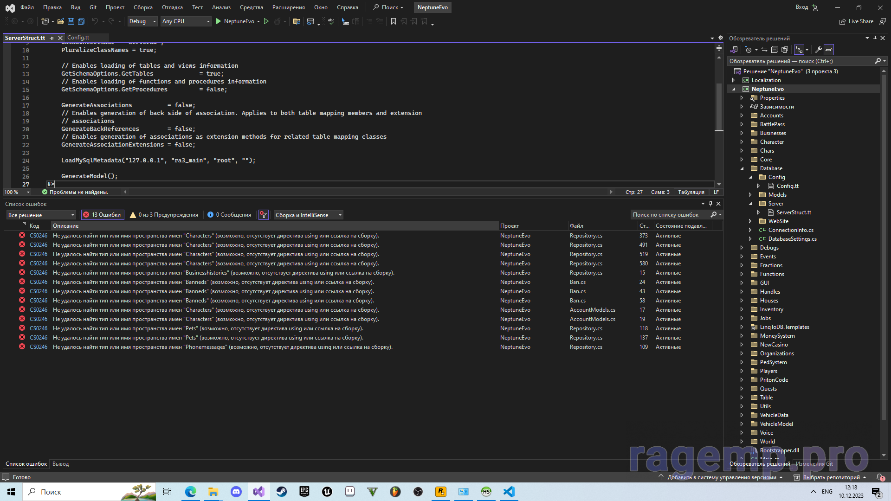Expand the Models folder
This screenshot has height=501, width=891.
pyautogui.click(x=750, y=195)
